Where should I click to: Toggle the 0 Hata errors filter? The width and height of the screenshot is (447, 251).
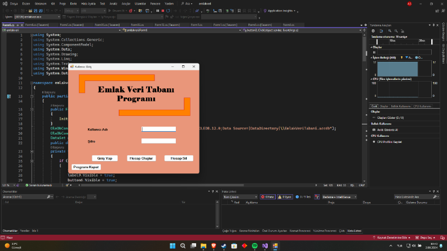[x=268, y=197]
